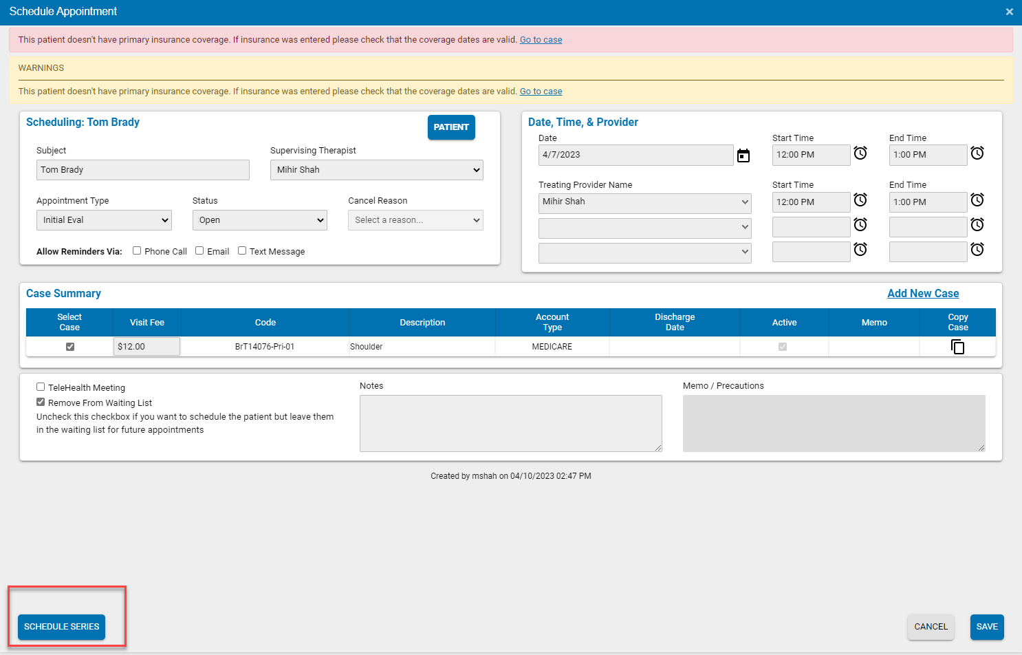The height and width of the screenshot is (655, 1022).
Task: Click Mihir Shah's Start Time clock icon
Action: click(x=860, y=200)
